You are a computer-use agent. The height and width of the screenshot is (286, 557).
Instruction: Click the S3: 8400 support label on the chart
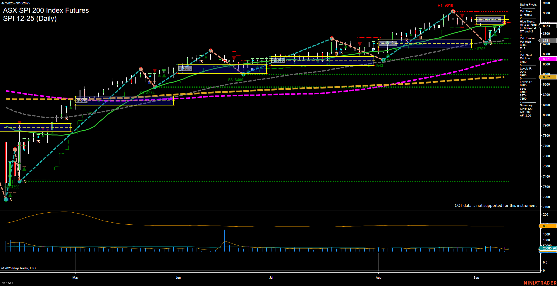(x=235, y=79)
